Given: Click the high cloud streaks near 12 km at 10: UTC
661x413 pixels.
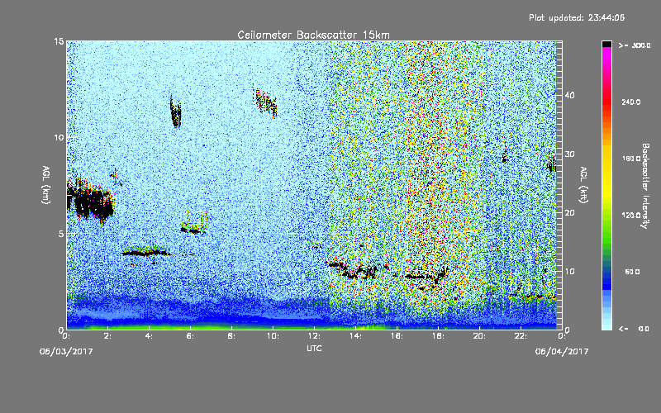Looking at the screenshot, I should pyautogui.click(x=265, y=102).
